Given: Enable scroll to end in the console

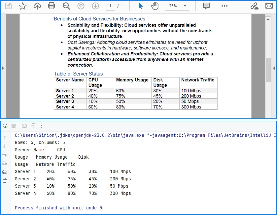Looking at the screenshot, I should (5, 163).
